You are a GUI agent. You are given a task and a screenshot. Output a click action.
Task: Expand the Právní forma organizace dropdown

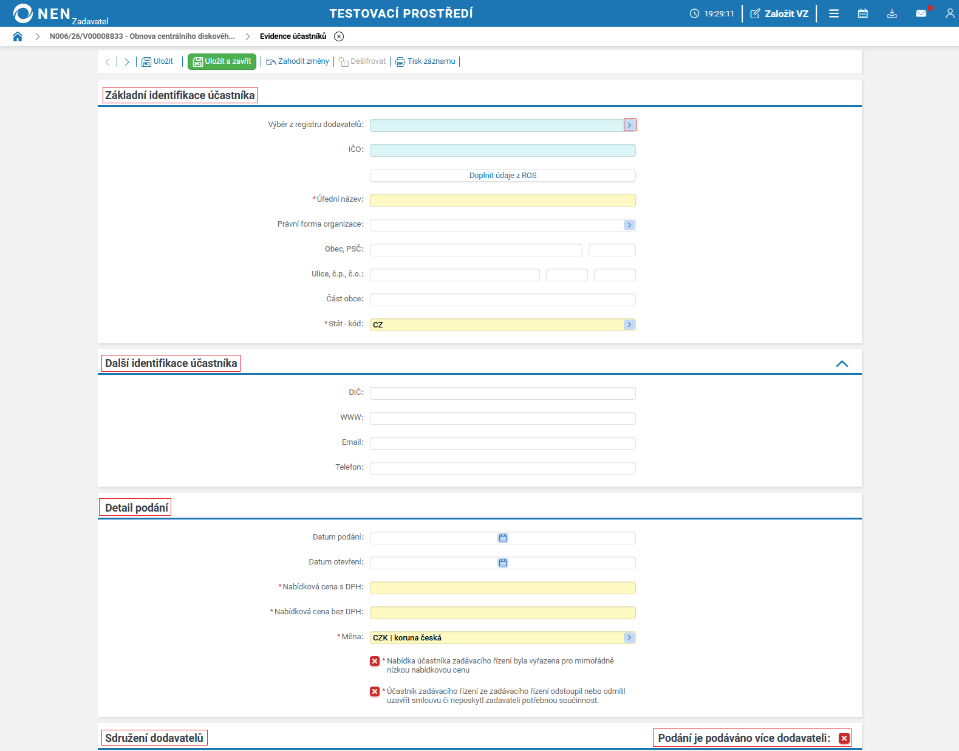click(x=629, y=225)
